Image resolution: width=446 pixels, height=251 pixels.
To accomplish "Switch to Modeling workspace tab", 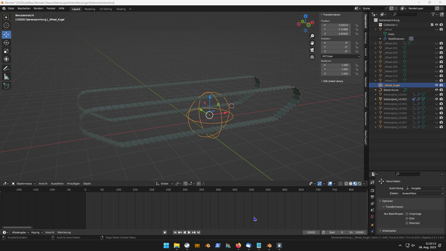I will 90,9.
